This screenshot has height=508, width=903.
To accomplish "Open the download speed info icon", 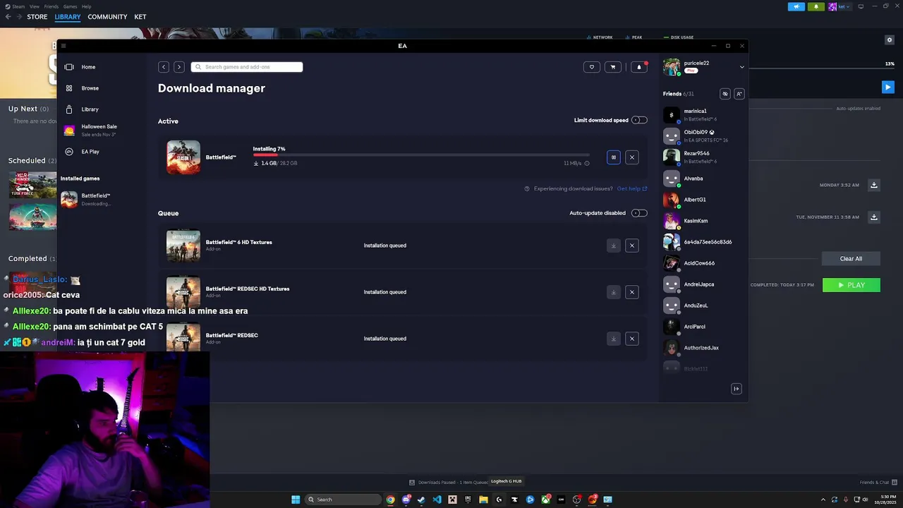I will (587, 163).
